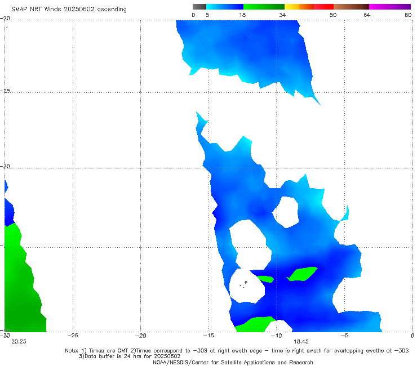This screenshot has width=417, height=366.
Task: Click the swath time label '18:45'
Action: click(301, 342)
